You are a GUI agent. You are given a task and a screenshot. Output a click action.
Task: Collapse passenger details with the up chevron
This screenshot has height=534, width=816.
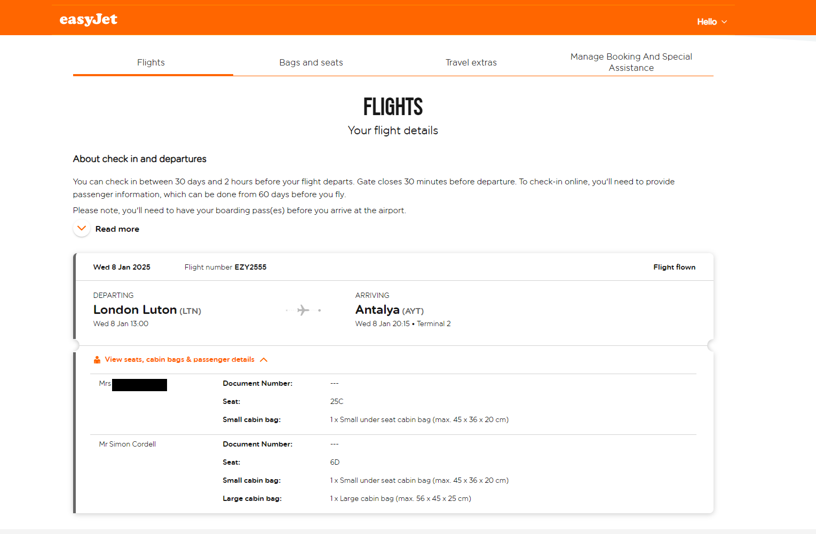click(x=264, y=360)
